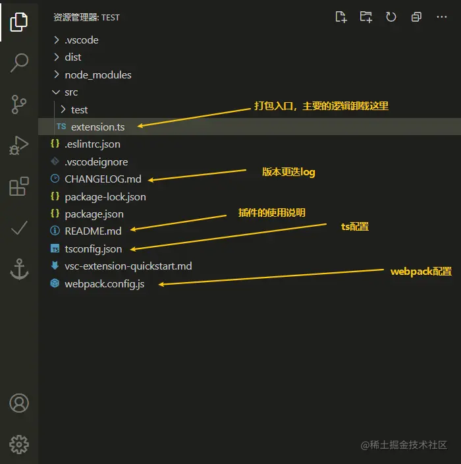The width and height of the screenshot is (461, 464).
Task: Click the TS icon beside extension.ts
Action: click(x=61, y=127)
